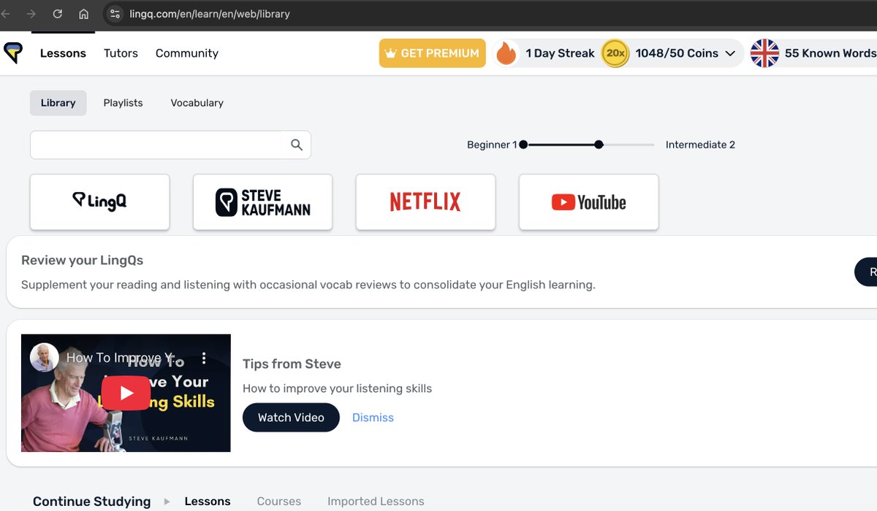The width and height of the screenshot is (877, 511).
Task: Click the How To Improve video thumbnail
Action: click(126, 393)
